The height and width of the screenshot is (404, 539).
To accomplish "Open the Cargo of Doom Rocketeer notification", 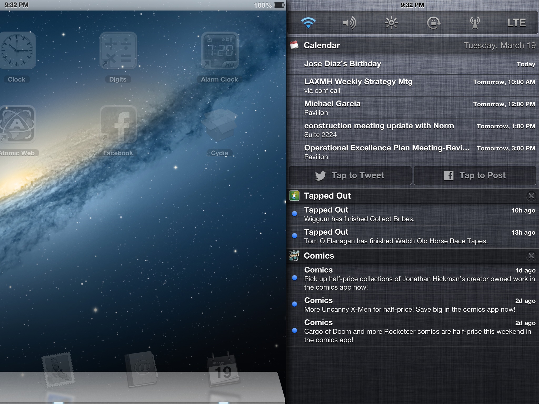I will (413, 331).
